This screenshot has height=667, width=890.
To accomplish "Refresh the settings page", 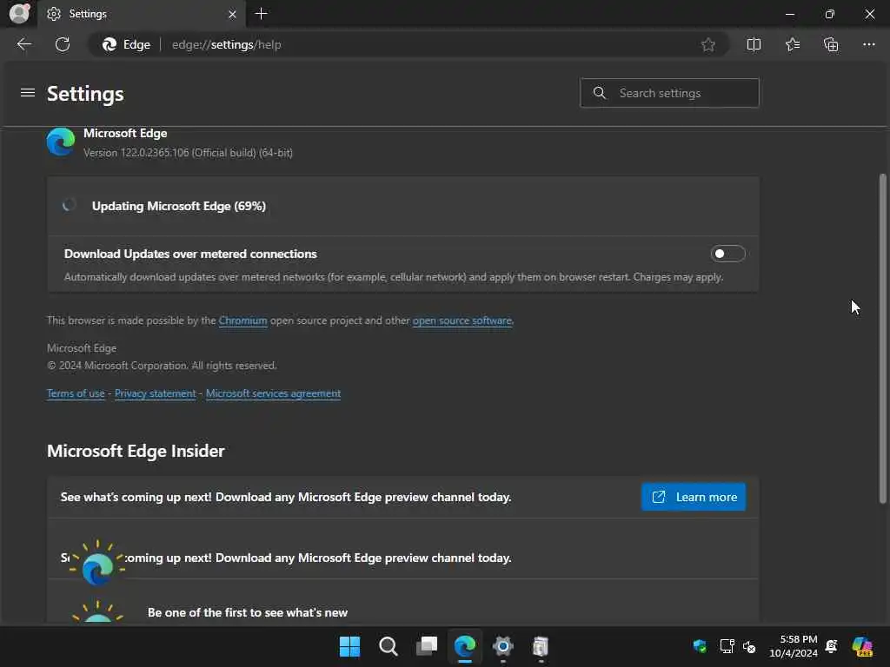I will (63, 44).
